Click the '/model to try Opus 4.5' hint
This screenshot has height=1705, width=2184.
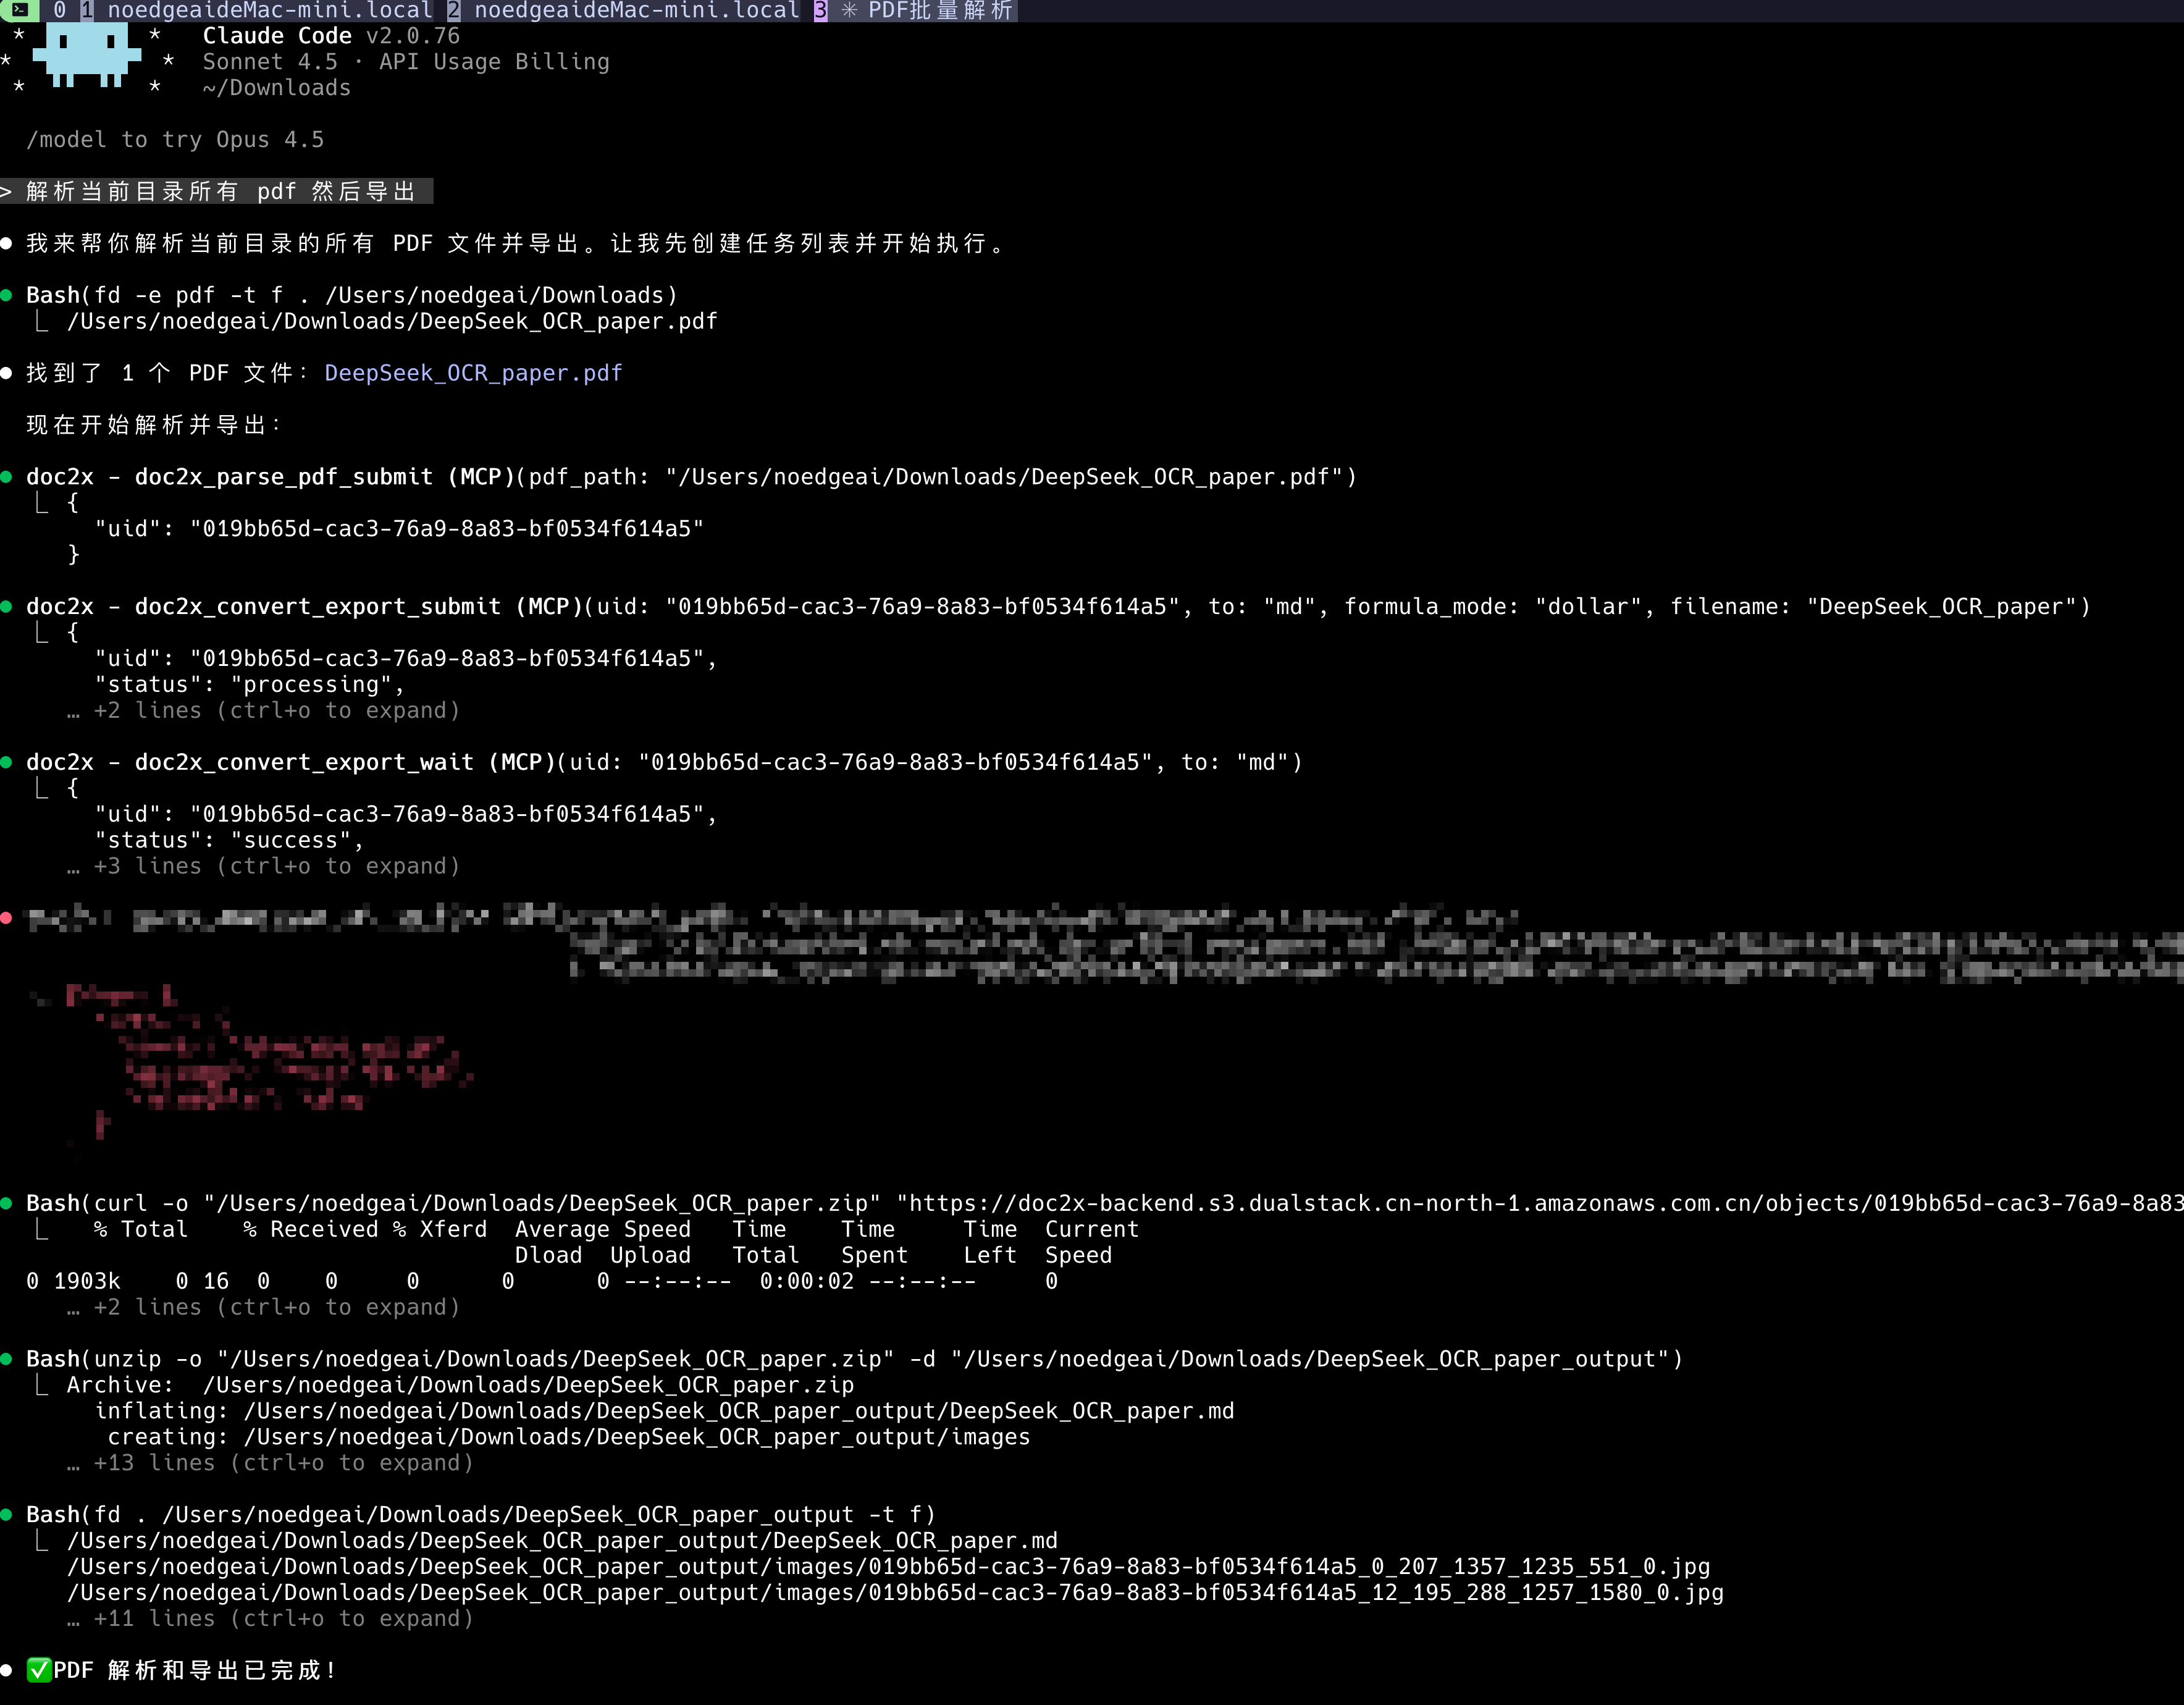tap(175, 139)
